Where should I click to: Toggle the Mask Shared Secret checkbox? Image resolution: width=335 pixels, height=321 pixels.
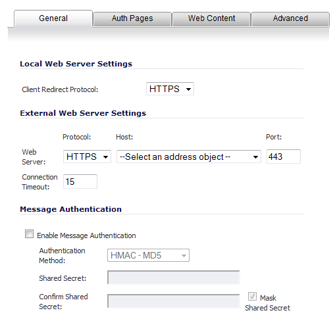tap(252, 297)
